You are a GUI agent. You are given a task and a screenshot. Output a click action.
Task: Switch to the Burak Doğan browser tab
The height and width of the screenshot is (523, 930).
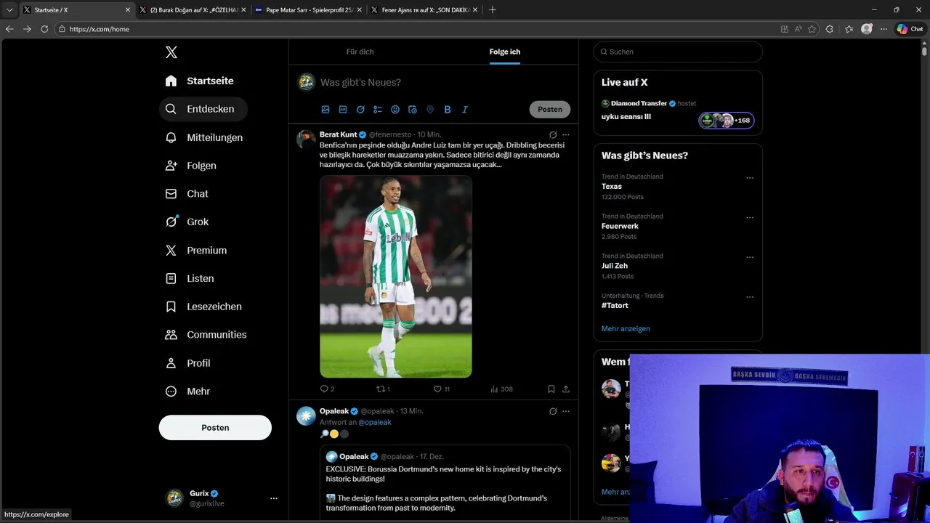(x=193, y=10)
